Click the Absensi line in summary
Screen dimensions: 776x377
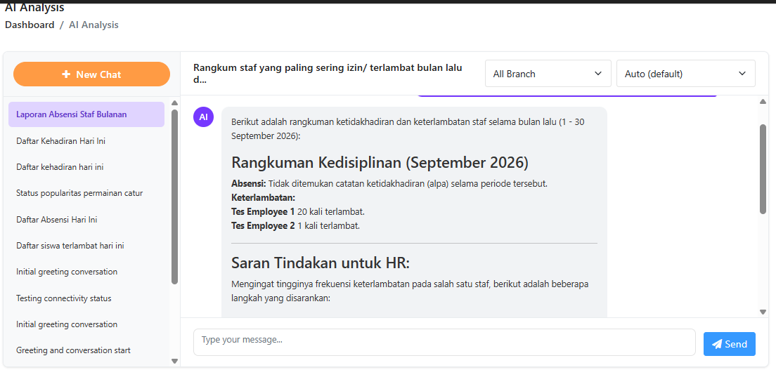(x=389, y=184)
